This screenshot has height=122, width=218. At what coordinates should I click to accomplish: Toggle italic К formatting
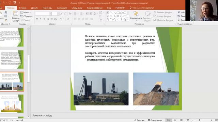click(41, 19)
